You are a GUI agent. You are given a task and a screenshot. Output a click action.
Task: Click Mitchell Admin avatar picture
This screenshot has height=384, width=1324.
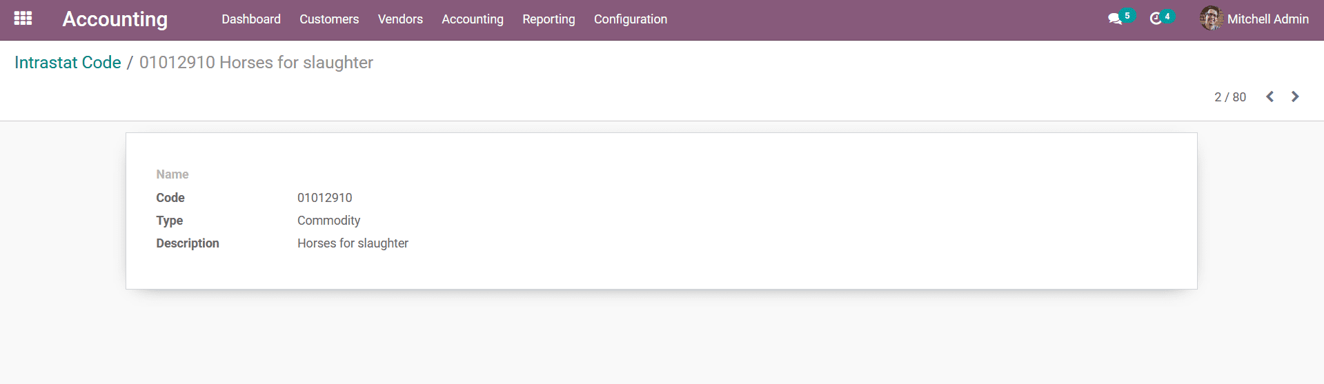[1211, 19]
